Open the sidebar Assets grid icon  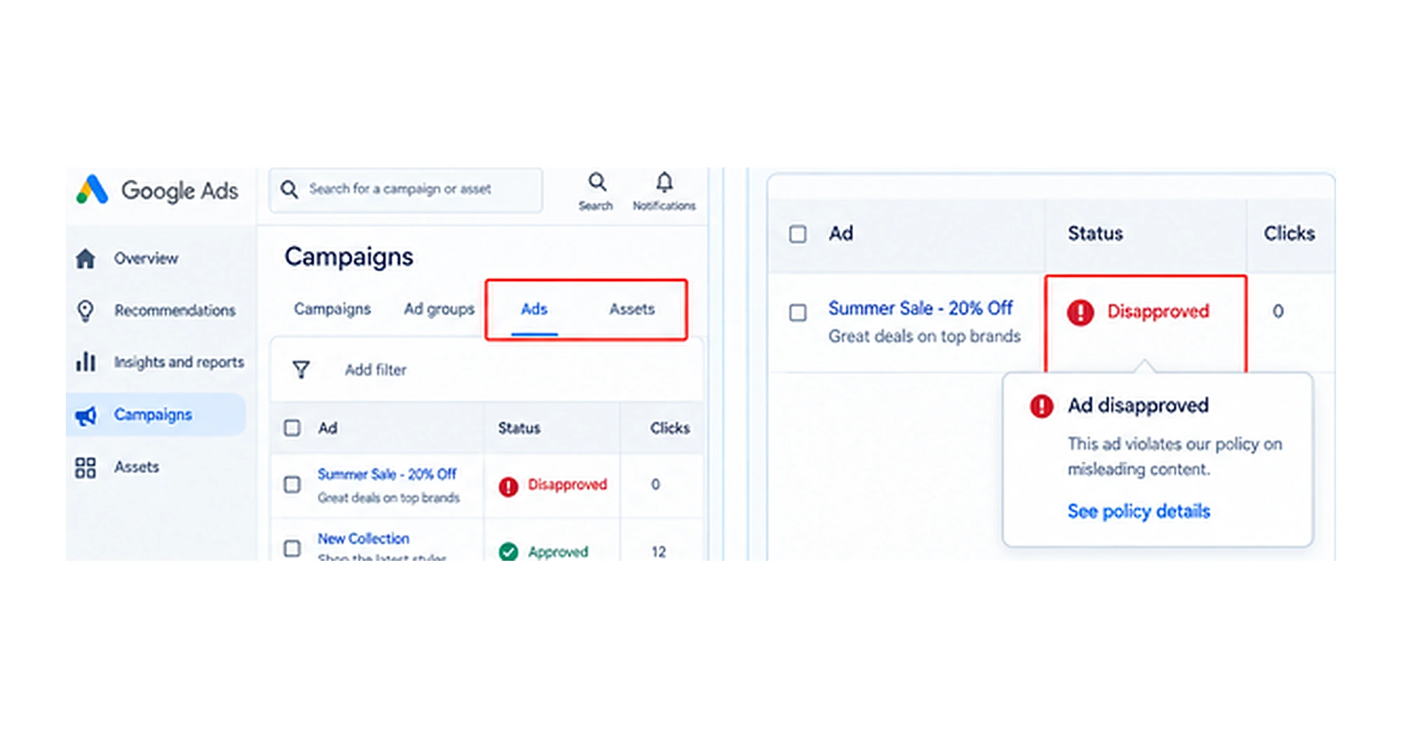point(86,468)
